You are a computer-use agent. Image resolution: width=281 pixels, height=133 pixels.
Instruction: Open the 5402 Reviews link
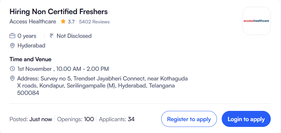click(94, 22)
